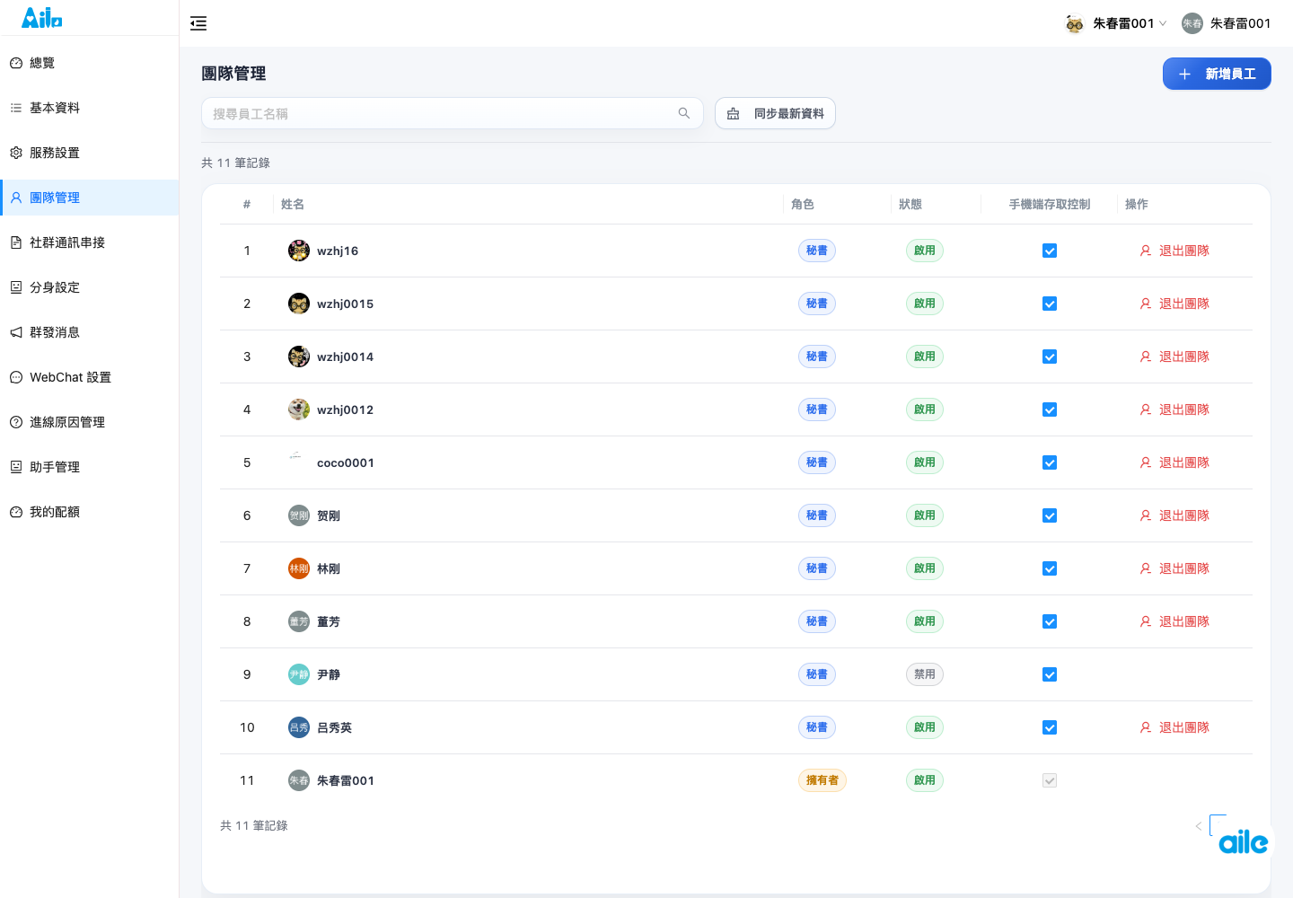Open the 我的配額 menu item

tap(90, 512)
